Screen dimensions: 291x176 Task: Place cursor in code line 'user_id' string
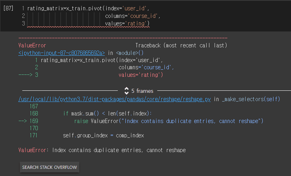pos(135,8)
